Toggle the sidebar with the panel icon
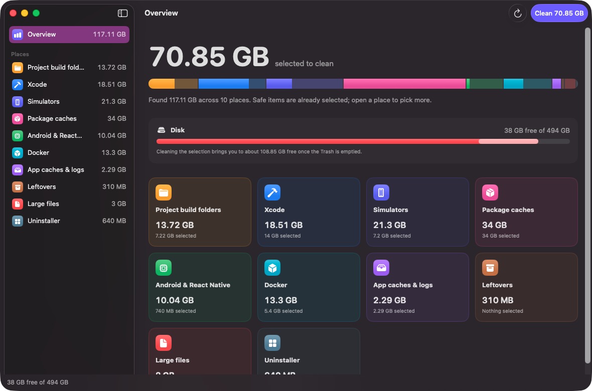 tap(123, 13)
